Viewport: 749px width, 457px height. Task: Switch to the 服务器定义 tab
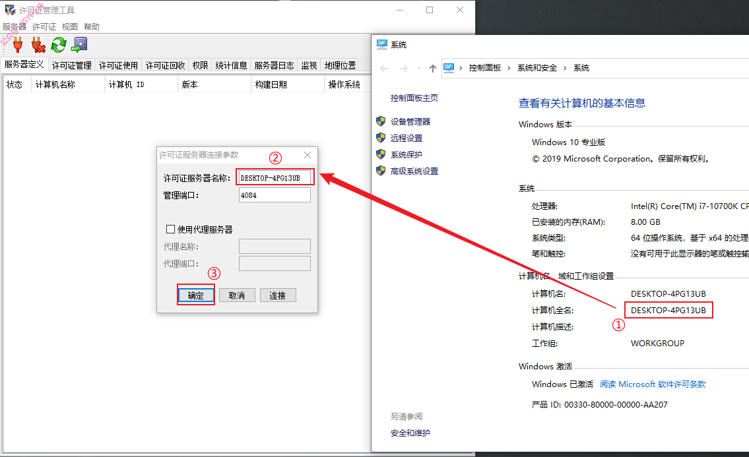tap(24, 65)
